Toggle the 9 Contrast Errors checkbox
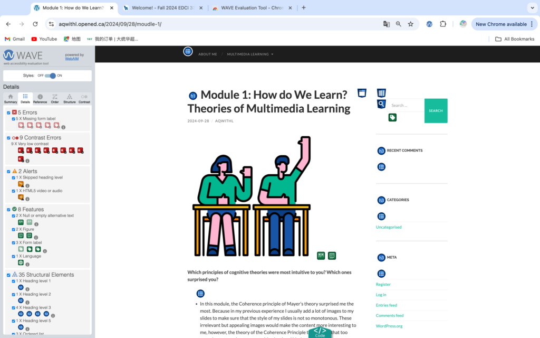This screenshot has height=338, width=540. (8, 138)
